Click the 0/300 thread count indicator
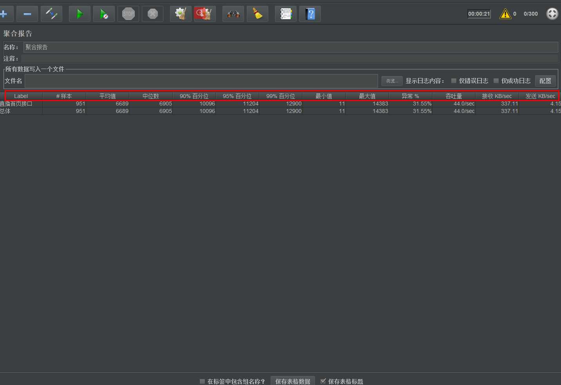This screenshot has width=561, height=385. (x=531, y=14)
